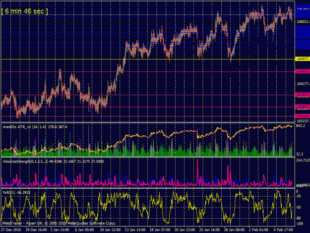Click the 106021 price scale label
This screenshot has height=233, width=310.
(303, 21)
